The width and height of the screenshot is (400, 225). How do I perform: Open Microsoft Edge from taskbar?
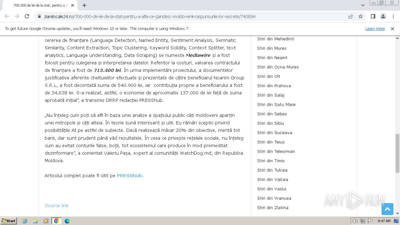(x=67, y=221)
